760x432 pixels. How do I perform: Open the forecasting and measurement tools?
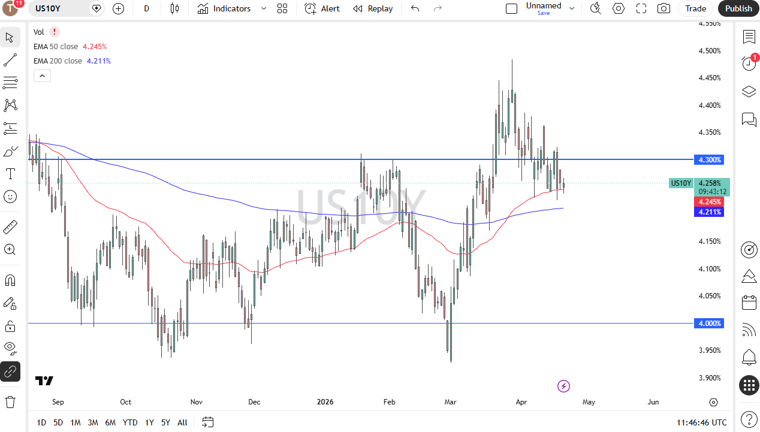[x=10, y=128]
